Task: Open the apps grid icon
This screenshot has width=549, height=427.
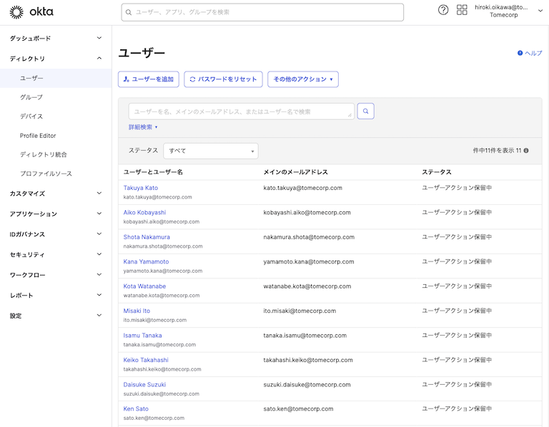Action: tap(462, 10)
